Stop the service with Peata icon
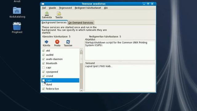197x111 pixels. pyautogui.click(x=57, y=42)
